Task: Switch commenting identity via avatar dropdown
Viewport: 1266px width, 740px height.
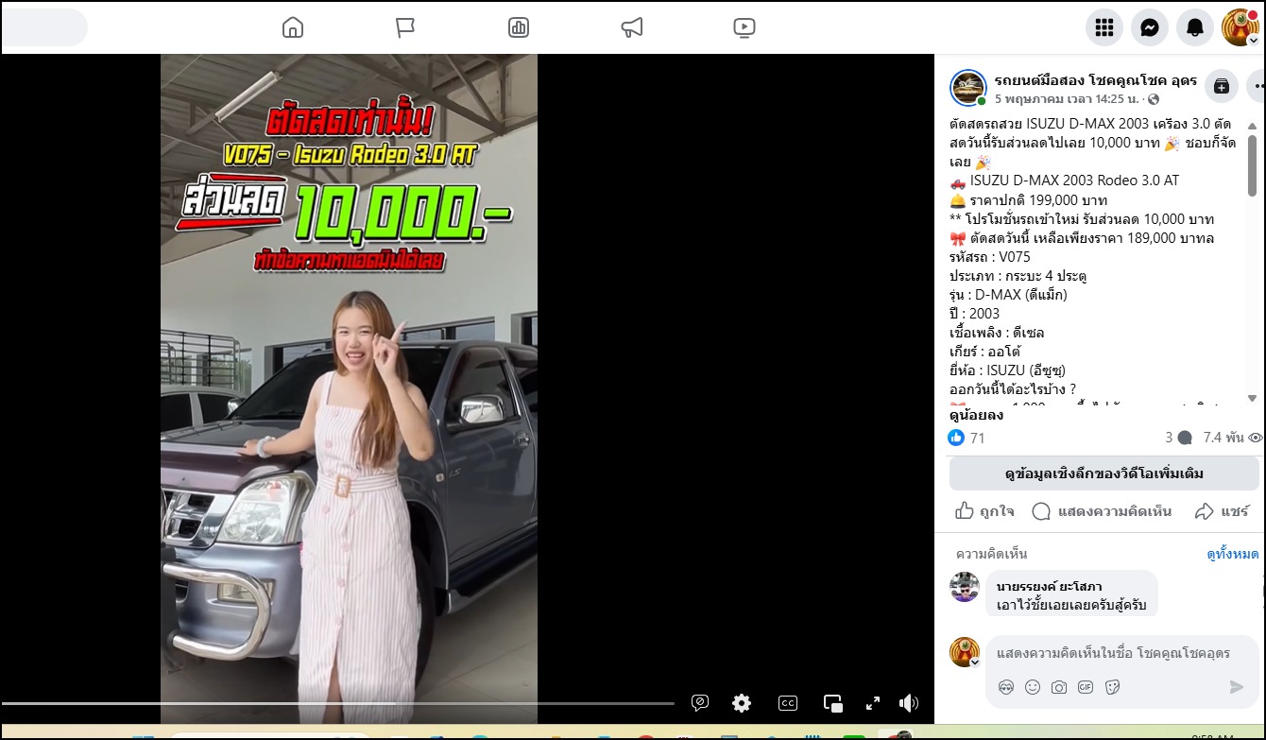Action: click(965, 652)
